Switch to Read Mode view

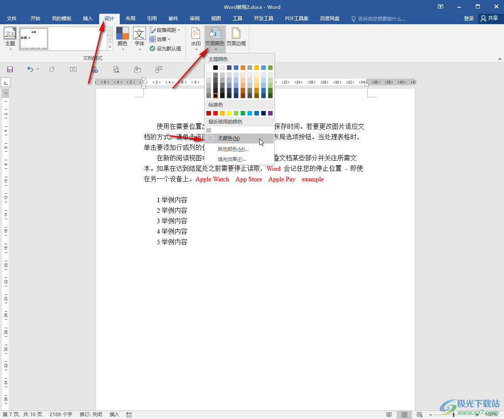[x=389, y=415]
